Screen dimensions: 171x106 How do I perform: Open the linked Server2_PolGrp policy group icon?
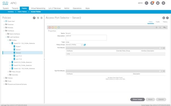tap(85, 45)
